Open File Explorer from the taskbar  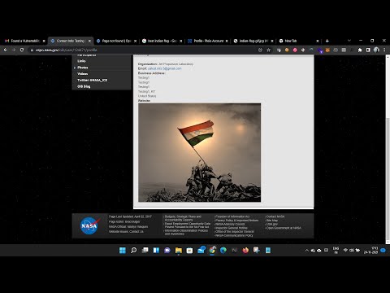click(179, 250)
